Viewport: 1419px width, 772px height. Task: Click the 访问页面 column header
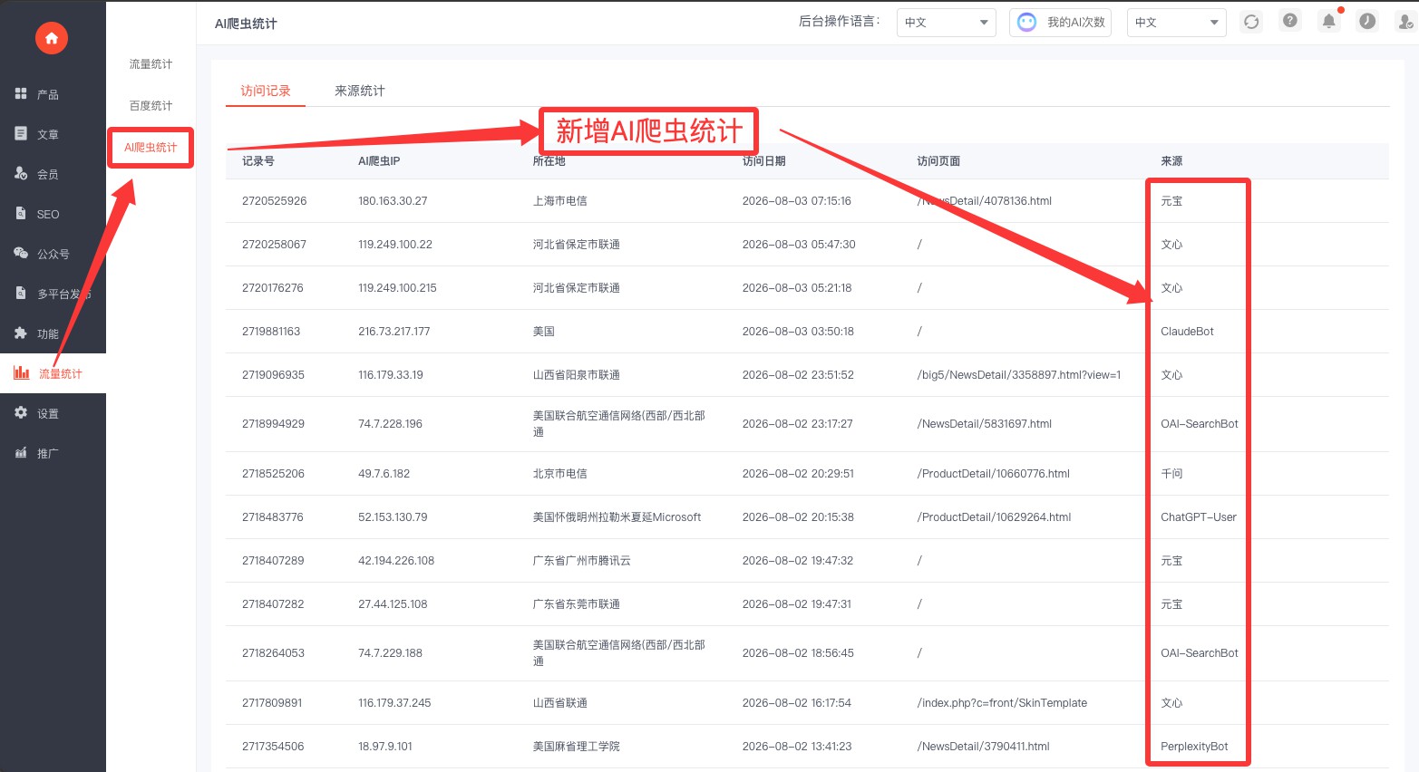coord(938,161)
